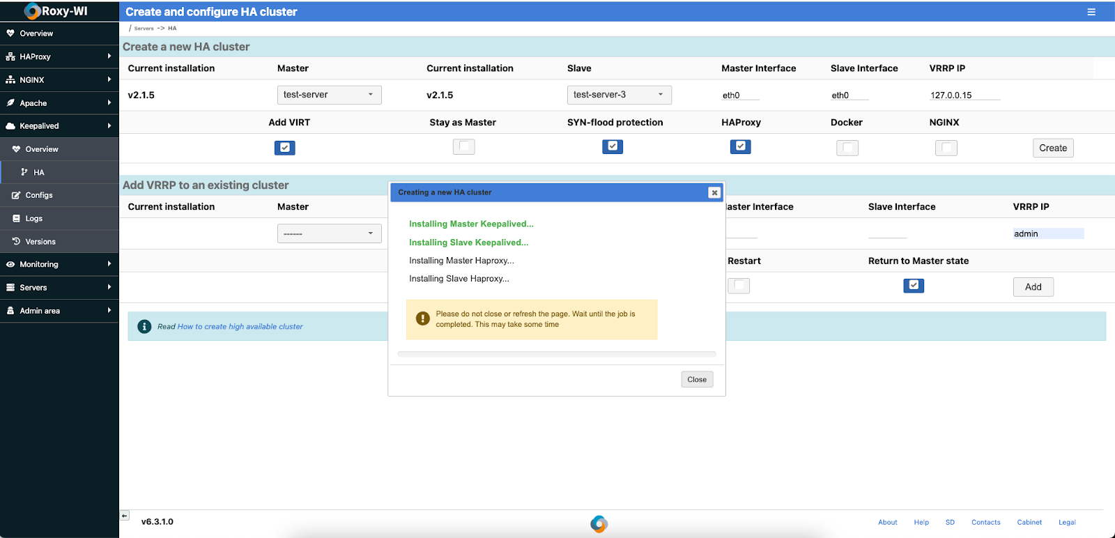Open the Slave test-server-3 dropdown
1115x538 pixels.
tap(619, 95)
